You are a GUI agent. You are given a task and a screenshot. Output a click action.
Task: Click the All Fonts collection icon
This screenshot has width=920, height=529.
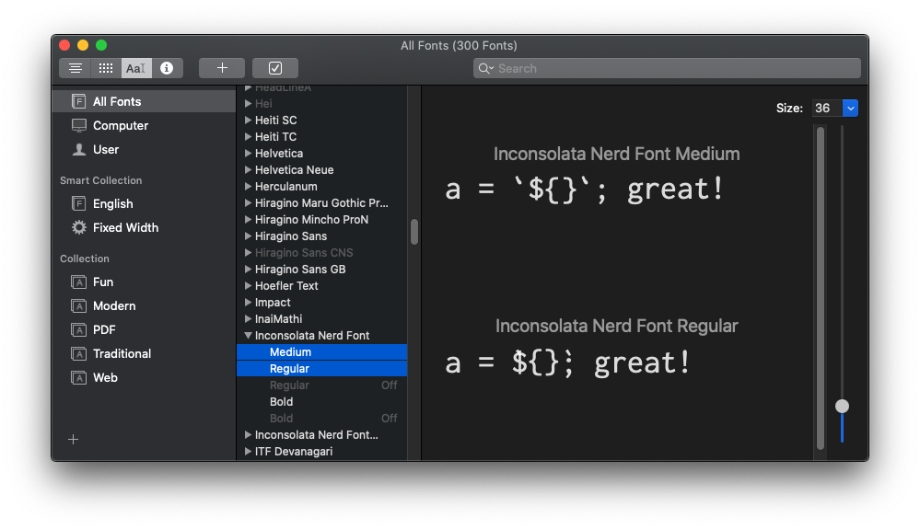[78, 101]
